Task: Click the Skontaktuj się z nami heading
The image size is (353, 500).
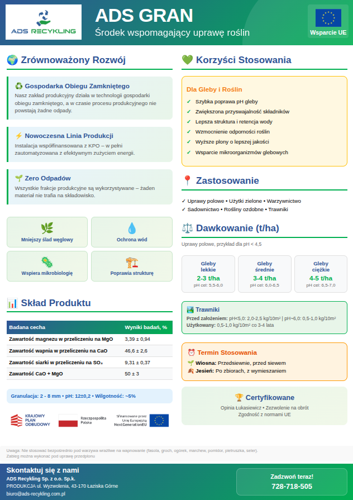Action: 43,470
